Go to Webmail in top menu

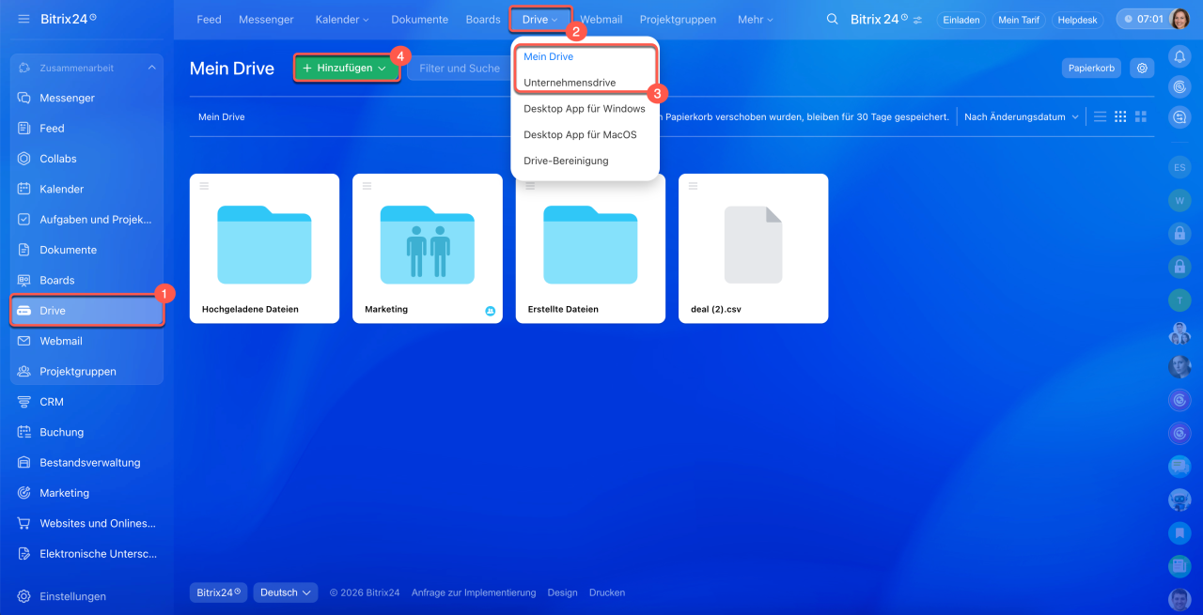pyautogui.click(x=601, y=19)
